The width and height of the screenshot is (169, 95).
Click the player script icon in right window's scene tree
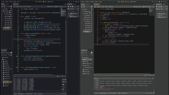[90, 13]
